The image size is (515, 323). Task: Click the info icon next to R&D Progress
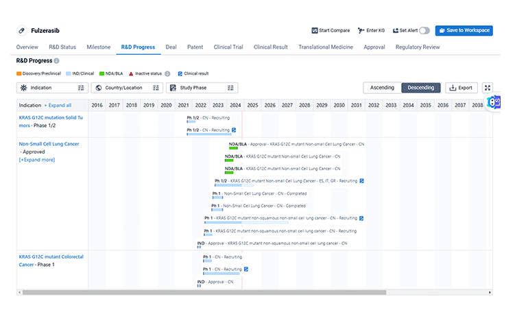click(56, 61)
